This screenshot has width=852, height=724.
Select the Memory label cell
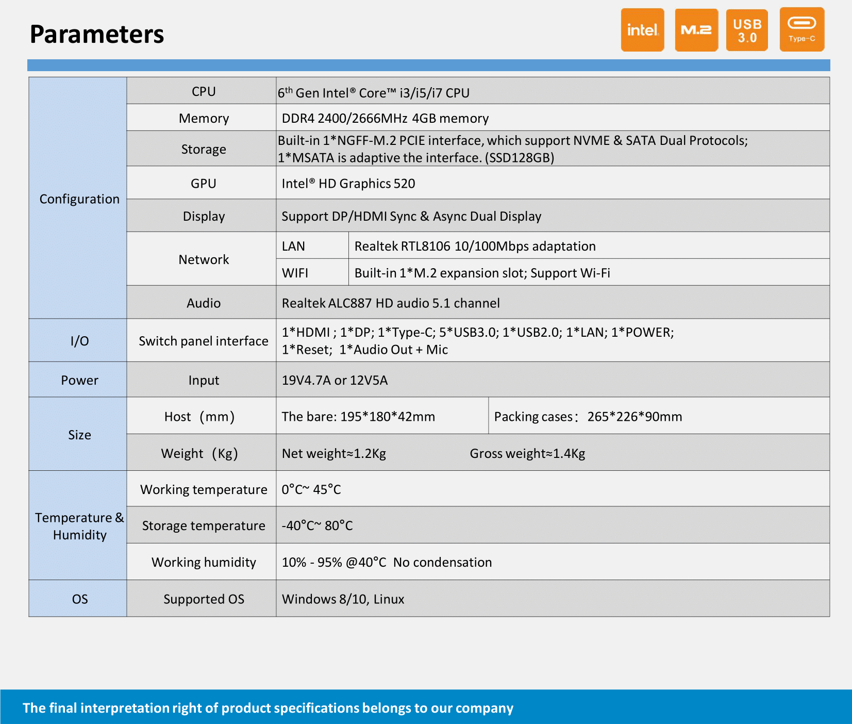[x=202, y=118]
